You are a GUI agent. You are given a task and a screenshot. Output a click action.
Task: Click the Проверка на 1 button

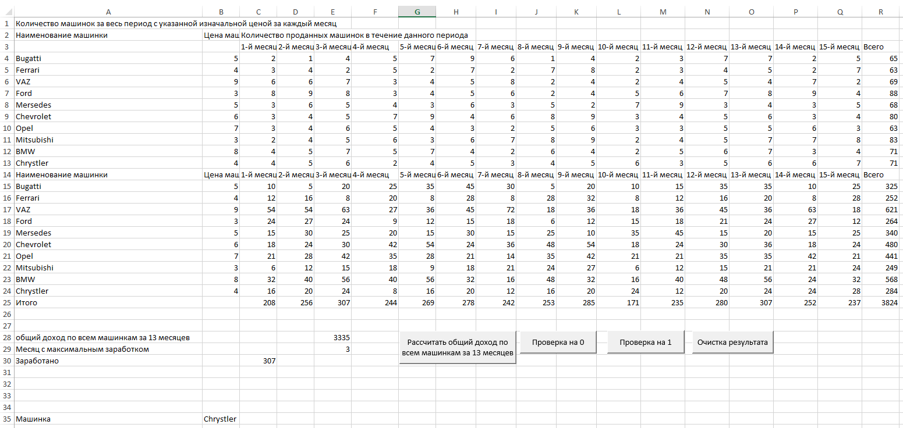tap(645, 343)
